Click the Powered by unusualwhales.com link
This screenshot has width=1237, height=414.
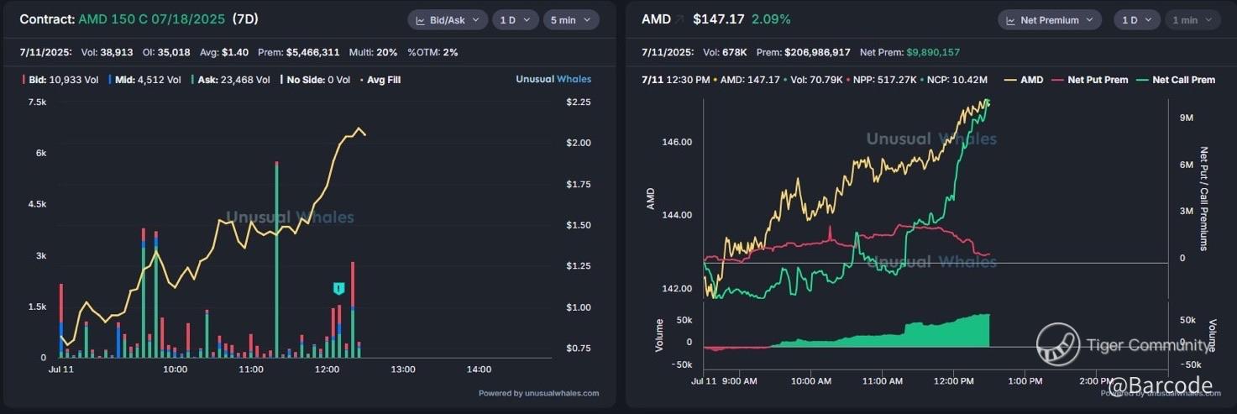pos(538,393)
